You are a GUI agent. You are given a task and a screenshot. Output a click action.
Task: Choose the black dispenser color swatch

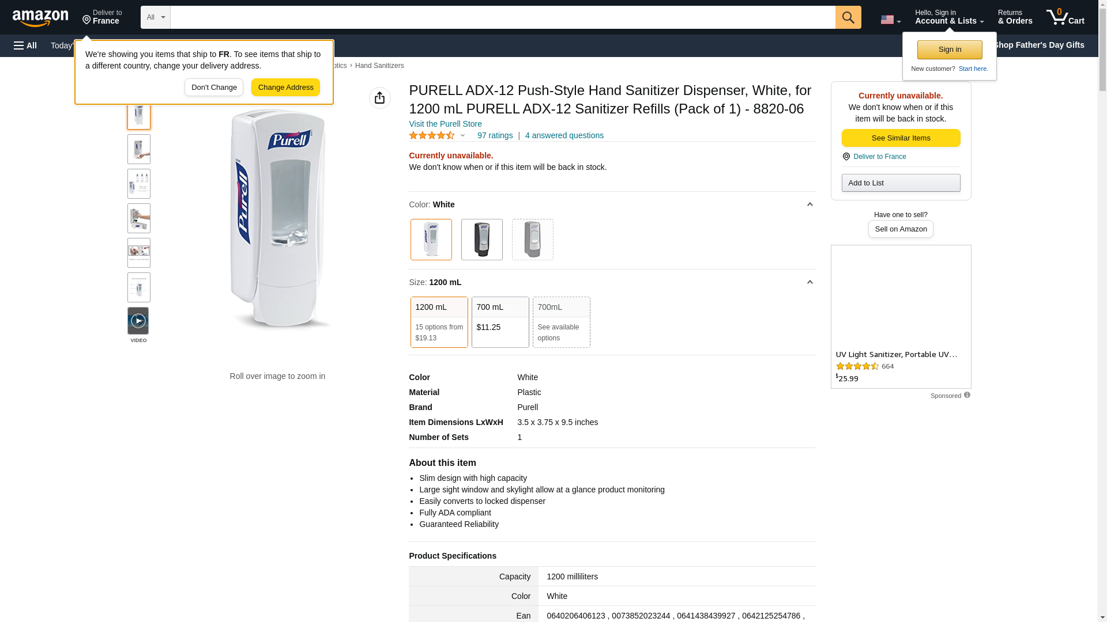pos(481,240)
